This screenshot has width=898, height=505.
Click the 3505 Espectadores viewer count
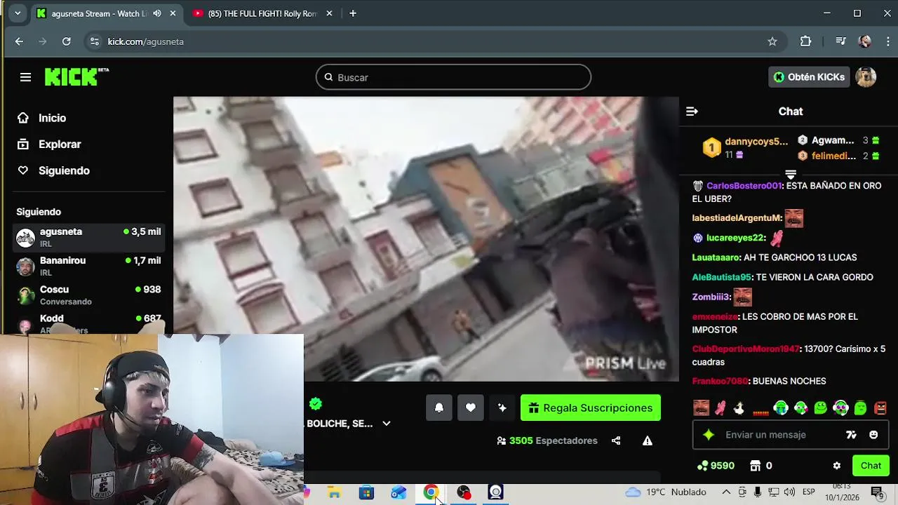click(x=547, y=440)
